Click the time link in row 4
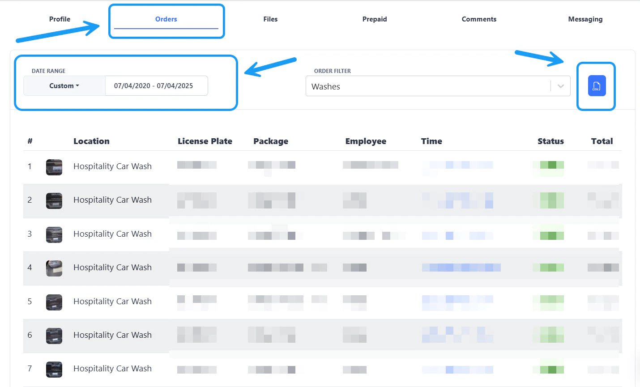 coord(461,268)
